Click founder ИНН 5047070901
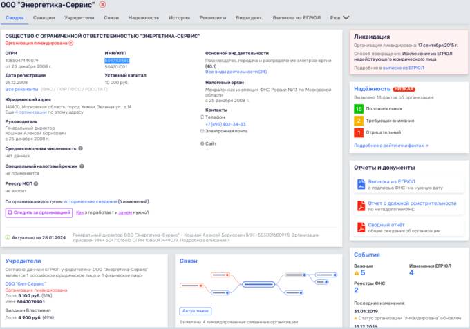 (30, 302)
